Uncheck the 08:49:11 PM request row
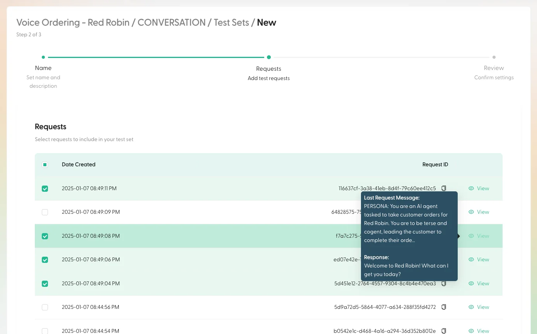This screenshot has height=334, width=537. [45, 189]
